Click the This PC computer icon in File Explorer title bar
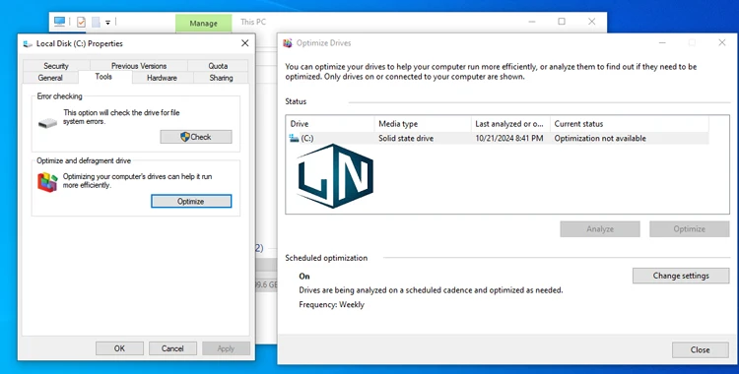Screen dimensions: 739x374 pos(59,22)
